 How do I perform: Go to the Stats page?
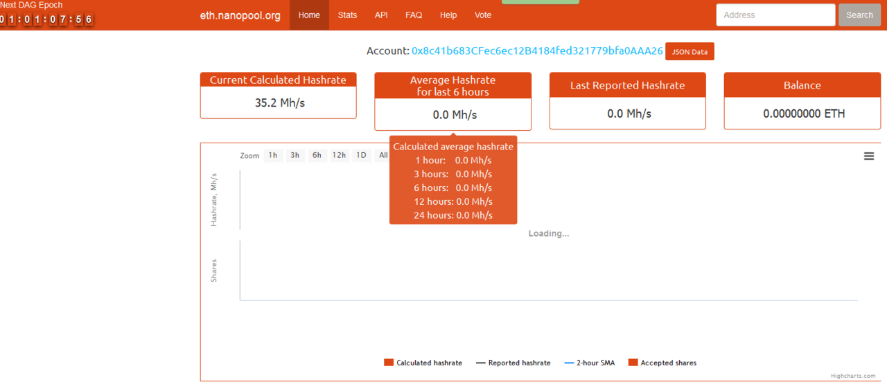point(347,15)
